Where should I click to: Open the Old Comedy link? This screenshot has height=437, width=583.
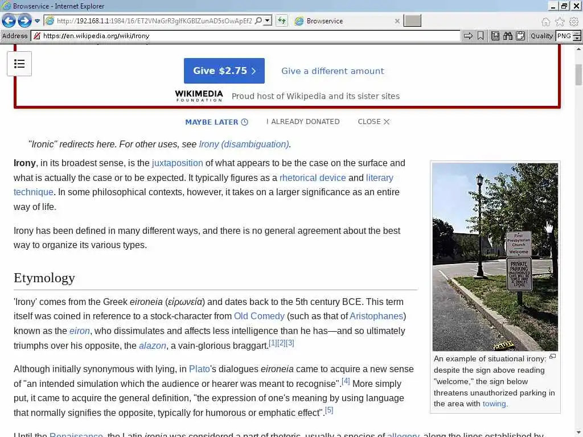pos(259,316)
